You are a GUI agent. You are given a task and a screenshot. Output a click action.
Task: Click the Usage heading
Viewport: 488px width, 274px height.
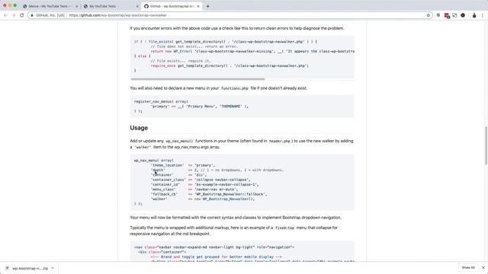[x=139, y=128]
